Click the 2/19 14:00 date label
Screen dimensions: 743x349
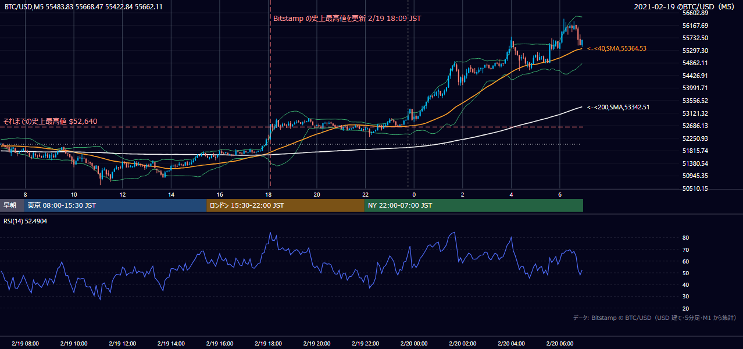pyautogui.click(x=171, y=344)
